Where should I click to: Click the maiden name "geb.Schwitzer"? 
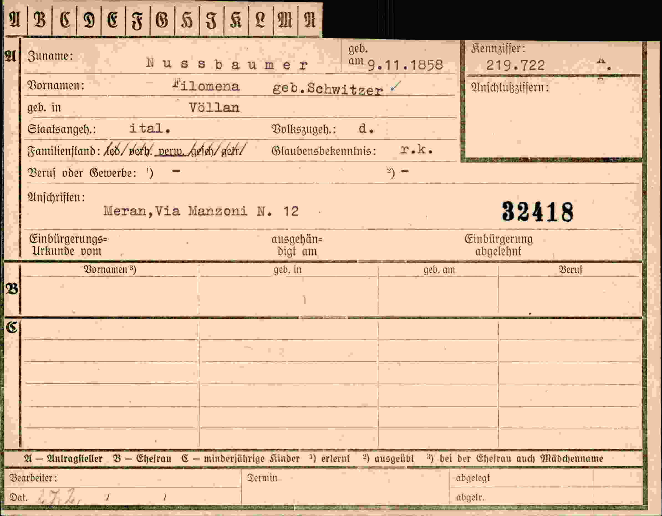(328, 89)
